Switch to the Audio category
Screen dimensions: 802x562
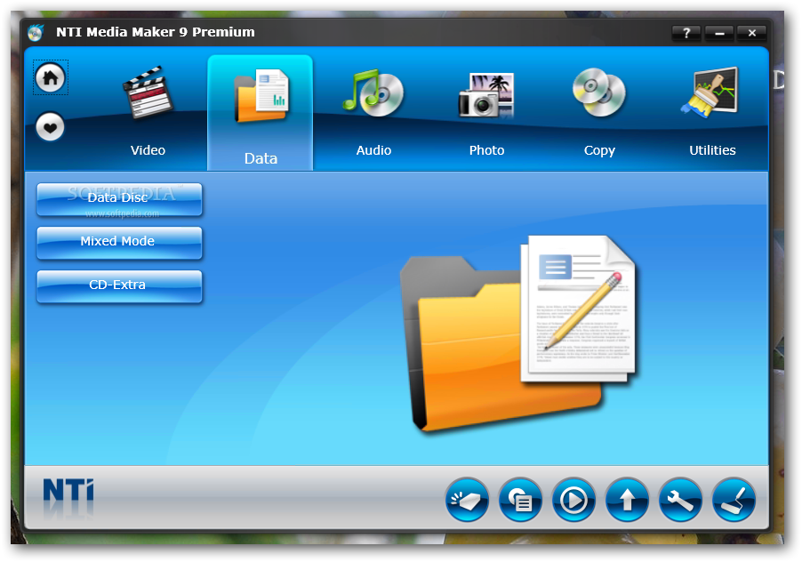(x=373, y=113)
